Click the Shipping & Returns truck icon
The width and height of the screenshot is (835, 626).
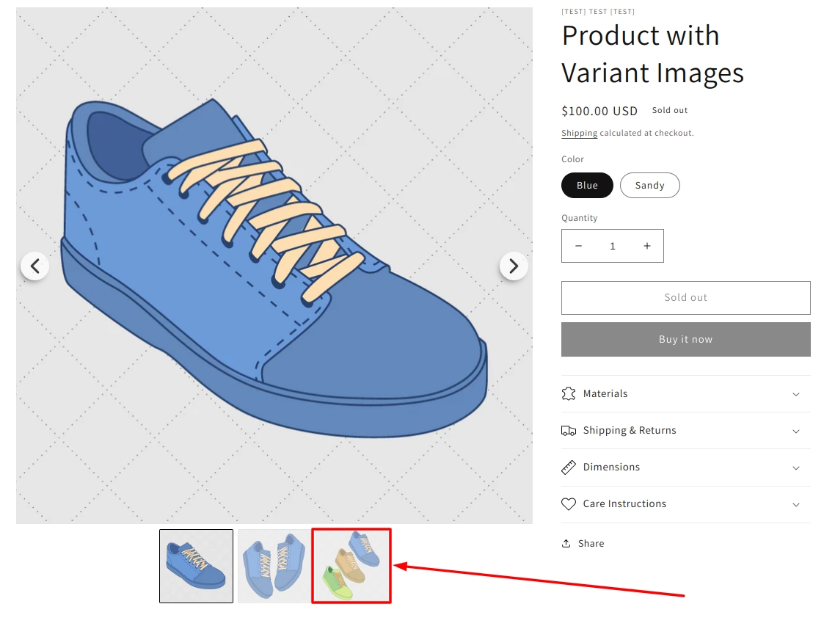[x=569, y=431]
